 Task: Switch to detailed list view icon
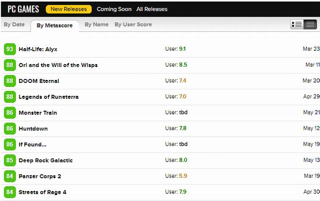coord(297,24)
